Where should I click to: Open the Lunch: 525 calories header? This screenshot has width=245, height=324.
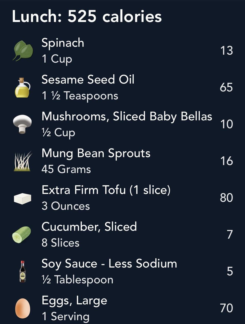pyautogui.click(x=87, y=16)
